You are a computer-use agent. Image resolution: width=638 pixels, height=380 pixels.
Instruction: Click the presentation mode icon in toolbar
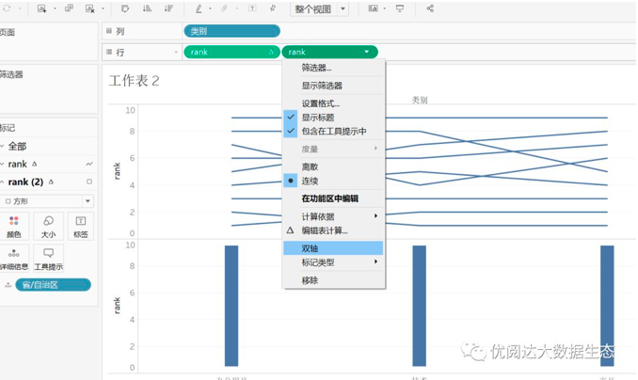pyautogui.click(x=400, y=8)
